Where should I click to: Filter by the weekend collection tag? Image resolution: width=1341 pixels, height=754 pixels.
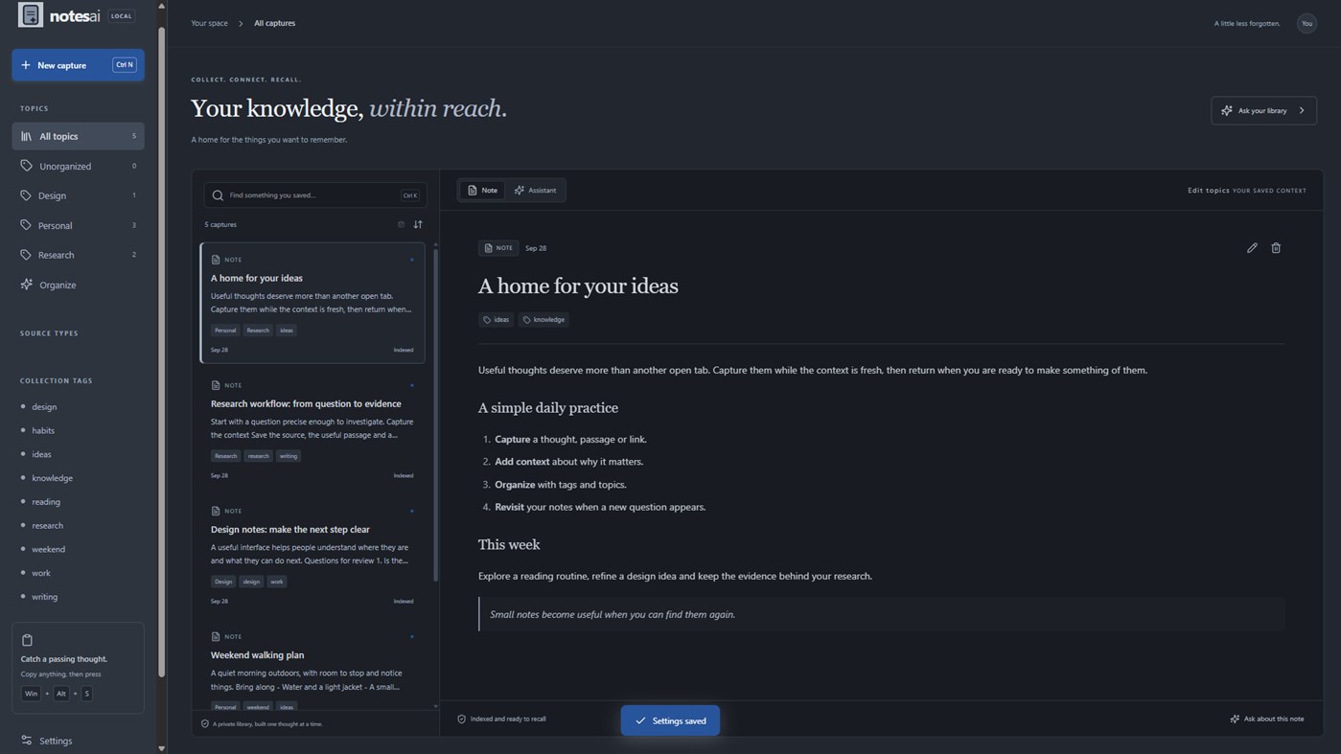tap(48, 549)
